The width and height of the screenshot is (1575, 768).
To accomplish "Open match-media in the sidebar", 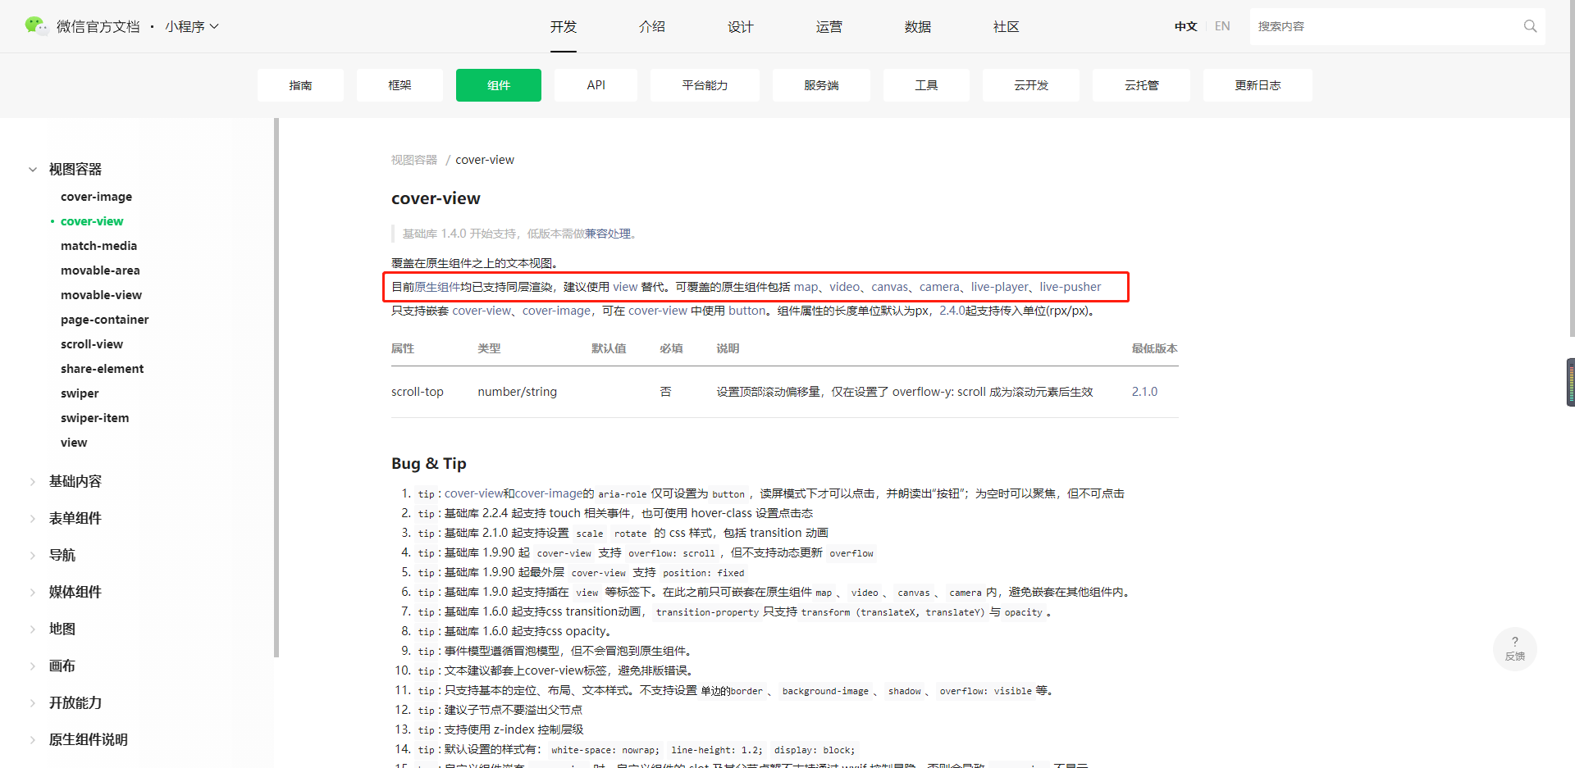I will [x=98, y=246].
